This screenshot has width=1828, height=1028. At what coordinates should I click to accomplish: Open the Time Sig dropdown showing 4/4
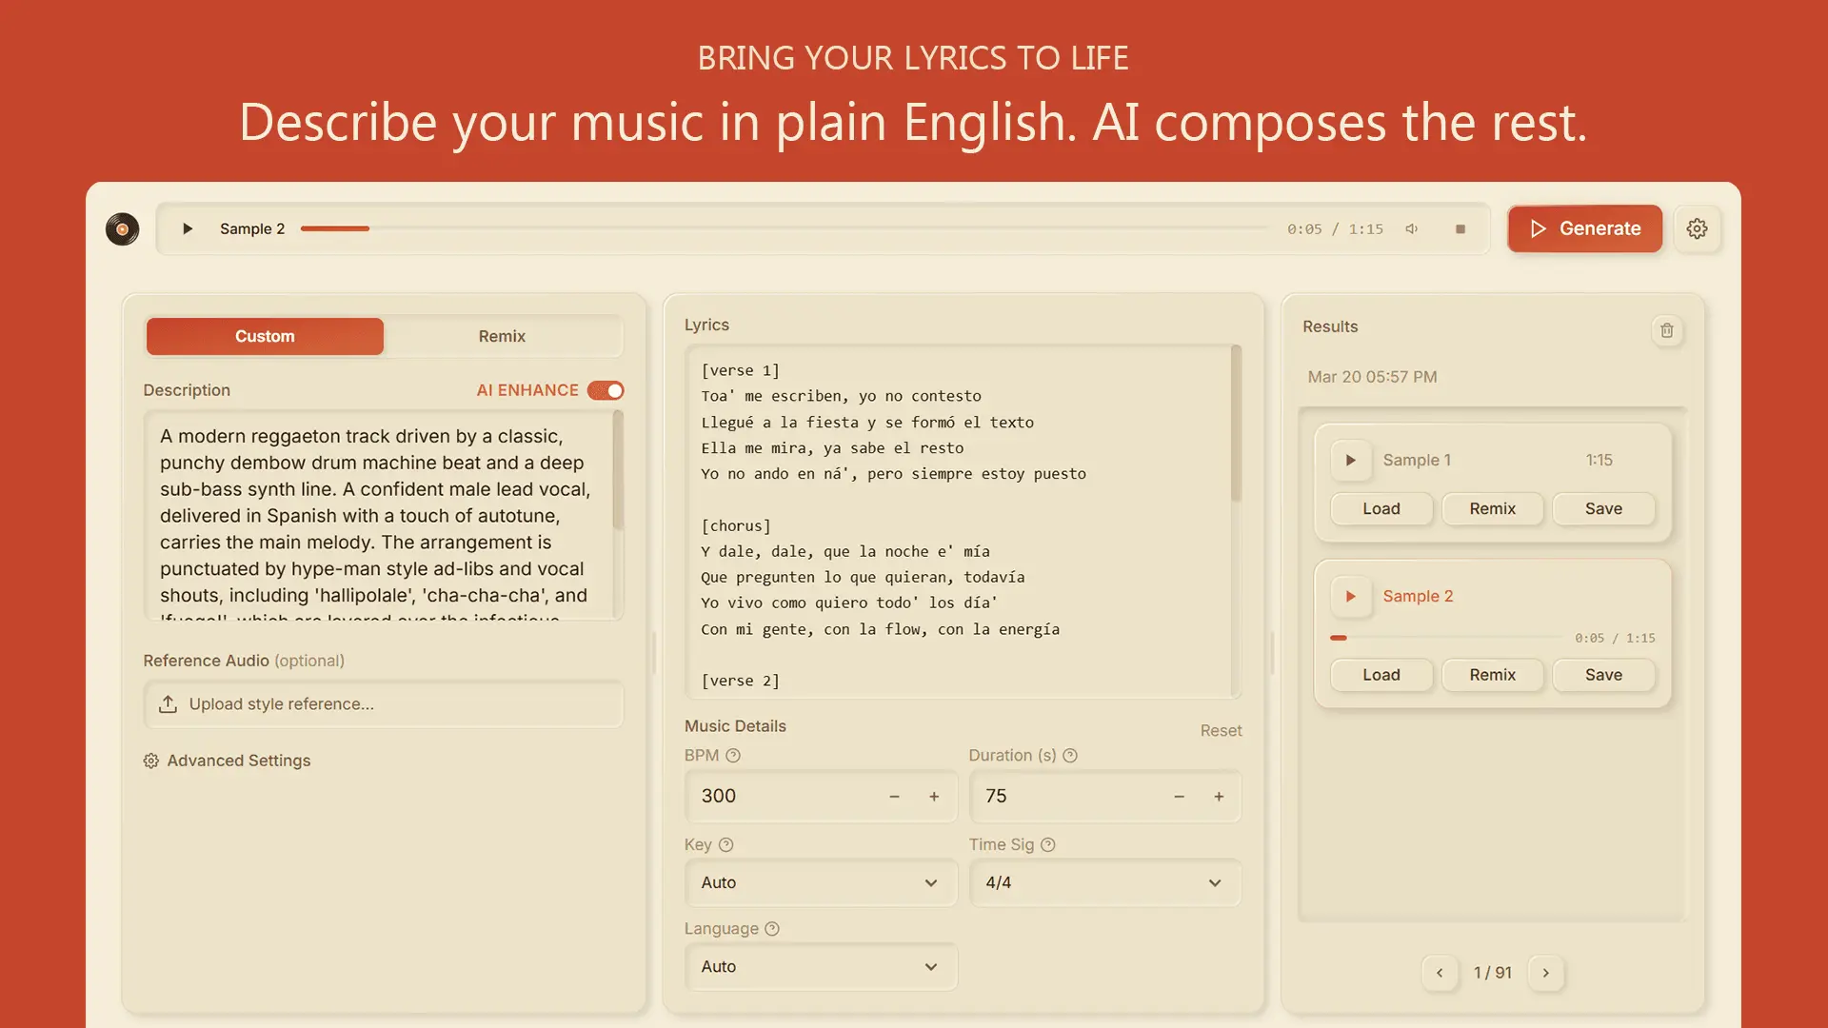[x=1104, y=882]
